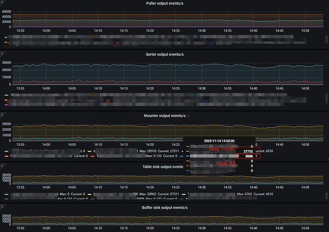Select 'Max: 28978 Current: 27311' in Mounter legend

pyautogui.click(x=159, y=151)
